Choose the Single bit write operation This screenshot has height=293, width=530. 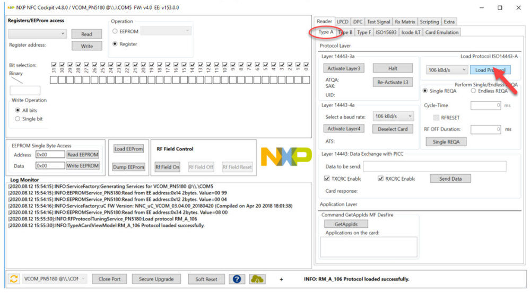(18, 119)
